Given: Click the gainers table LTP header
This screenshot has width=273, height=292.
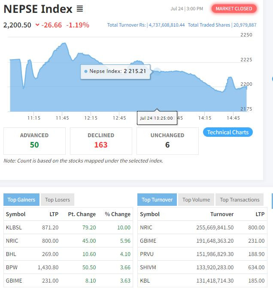Looking at the screenshot, I should point(54,214).
